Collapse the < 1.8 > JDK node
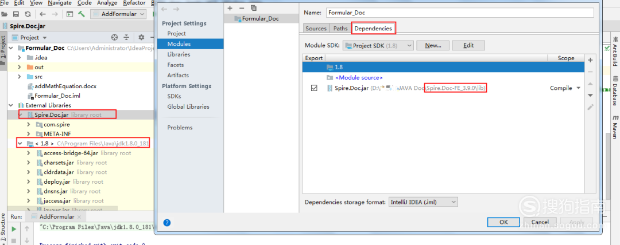 [20, 143]
